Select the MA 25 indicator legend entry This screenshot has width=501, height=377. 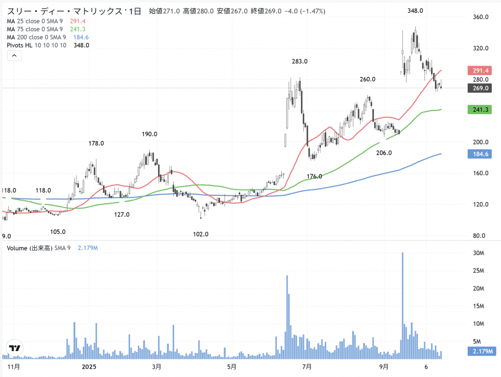35,22
